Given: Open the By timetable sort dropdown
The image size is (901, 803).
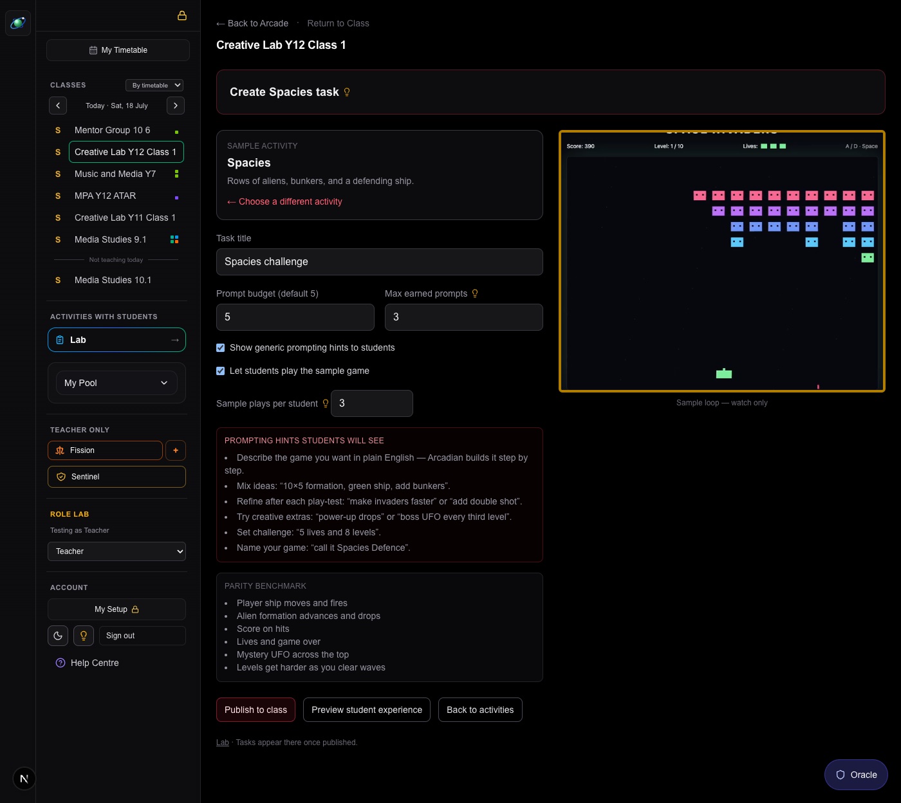Looking at the screenshot, I should 154,85.
